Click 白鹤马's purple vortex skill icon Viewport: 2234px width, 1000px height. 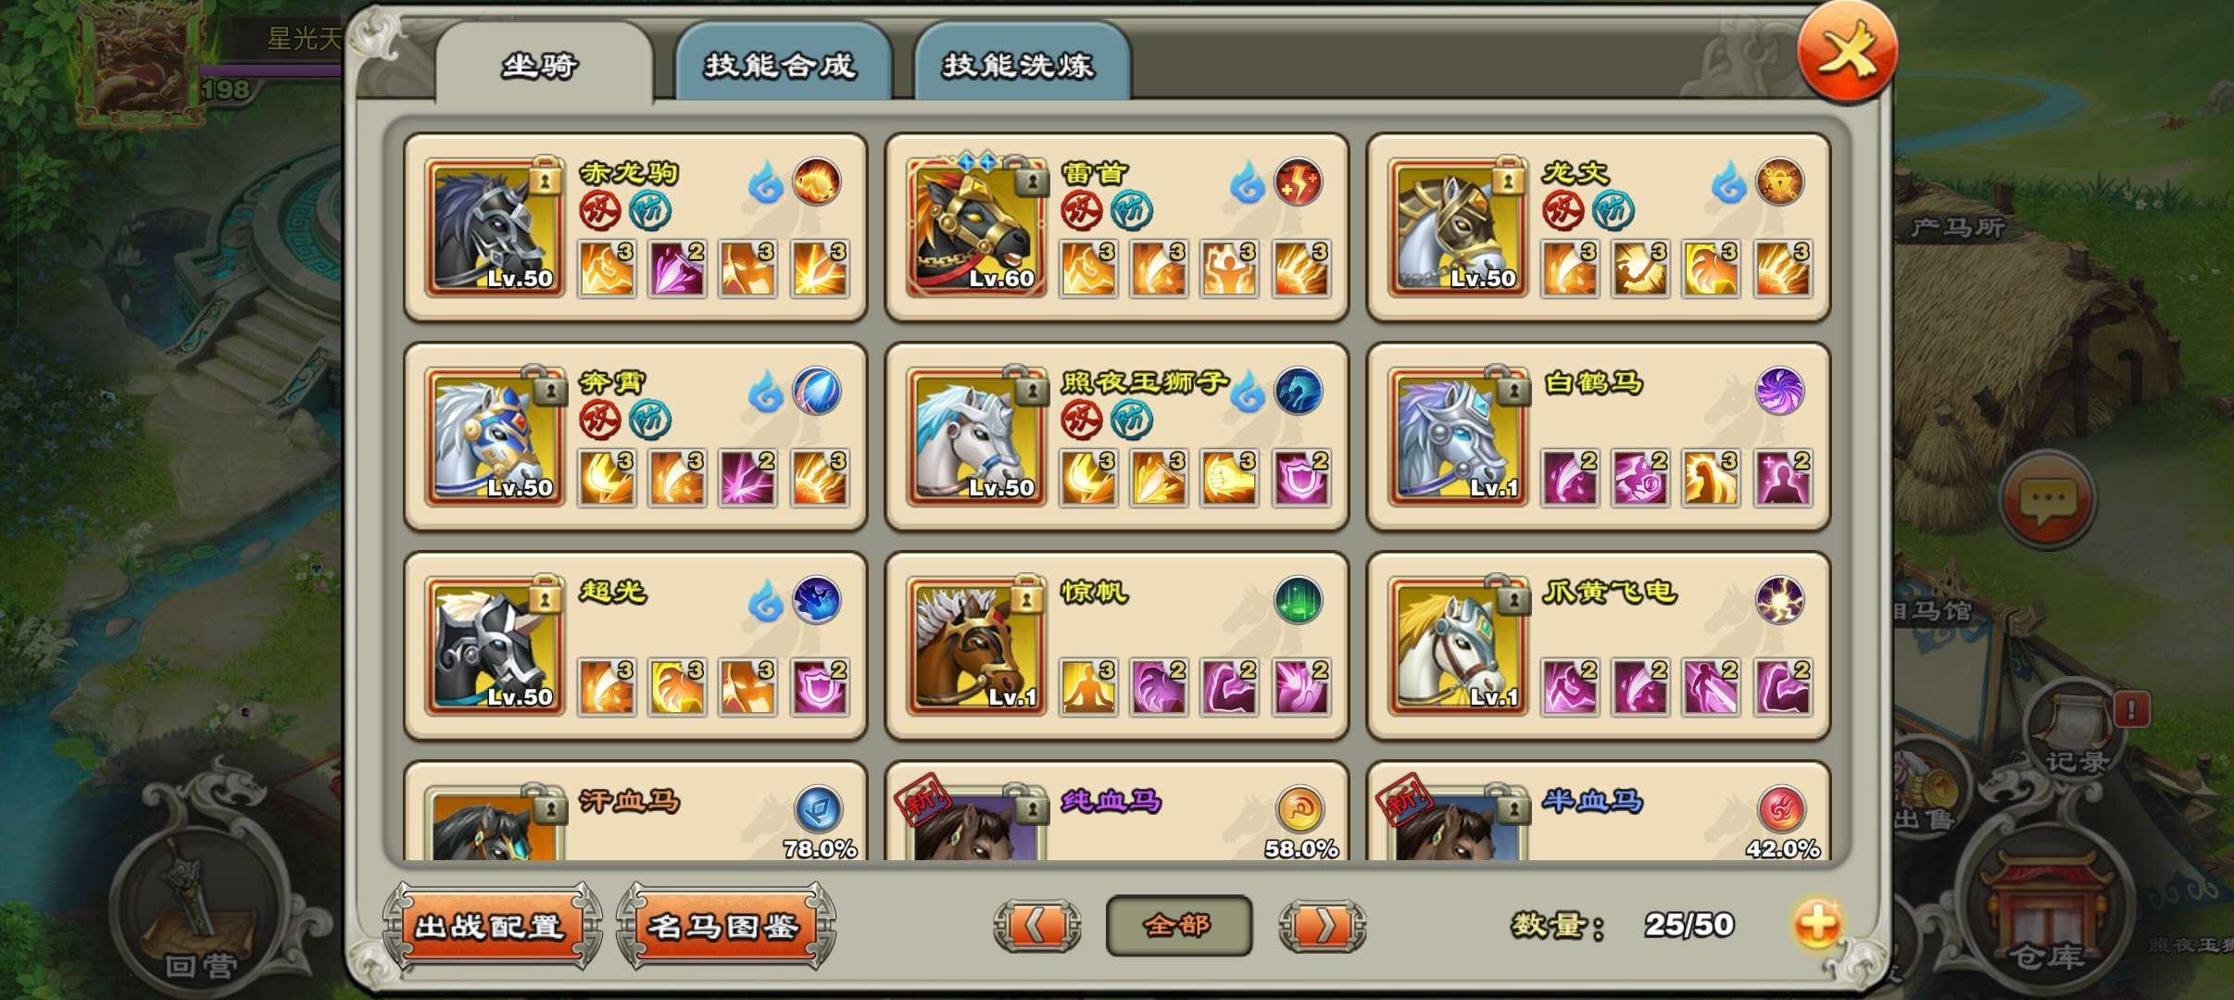[1780, 391]
